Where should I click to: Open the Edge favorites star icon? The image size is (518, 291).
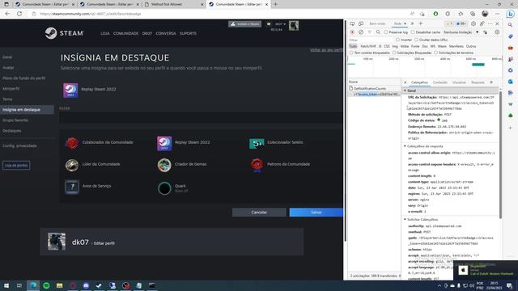tap(461, 14)
